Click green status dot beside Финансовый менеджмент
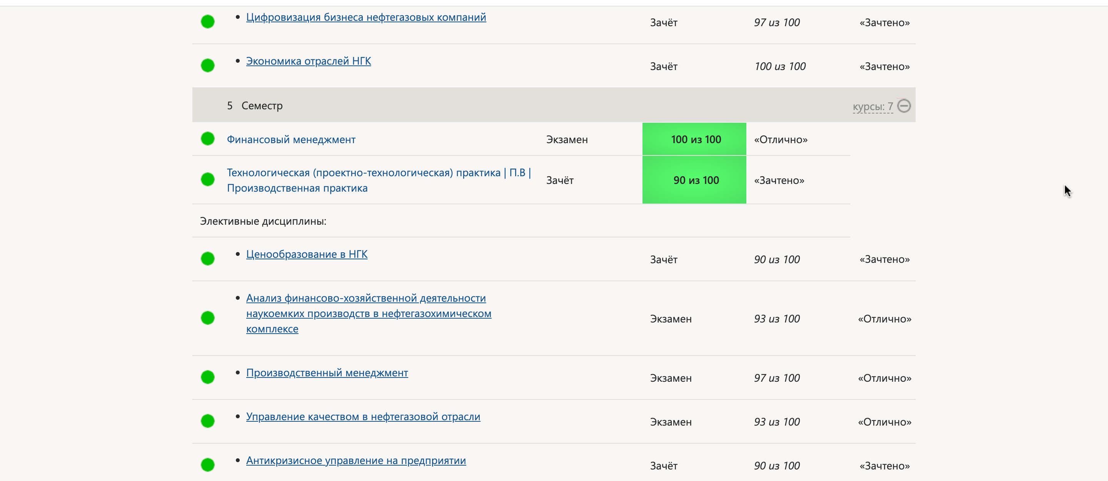 pos(208,139)
